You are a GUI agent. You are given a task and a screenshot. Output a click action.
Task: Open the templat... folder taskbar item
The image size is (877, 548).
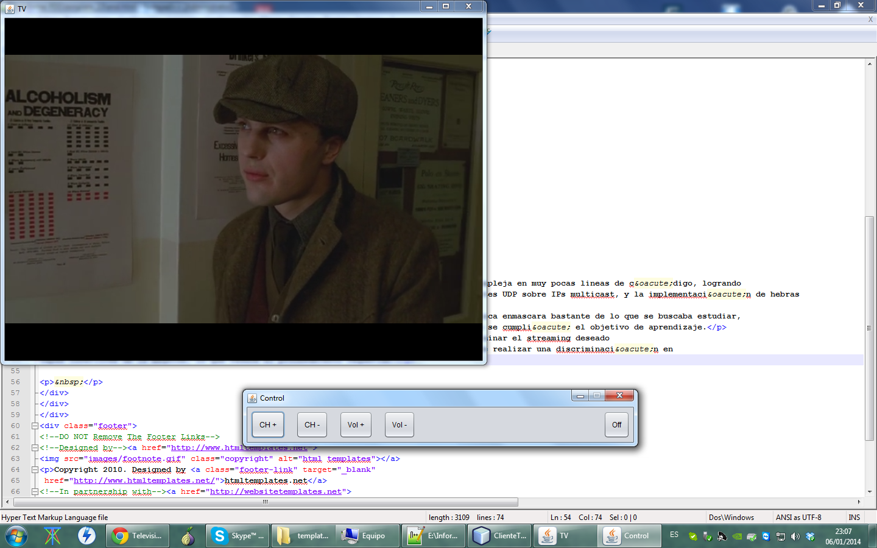coord(303,536)
